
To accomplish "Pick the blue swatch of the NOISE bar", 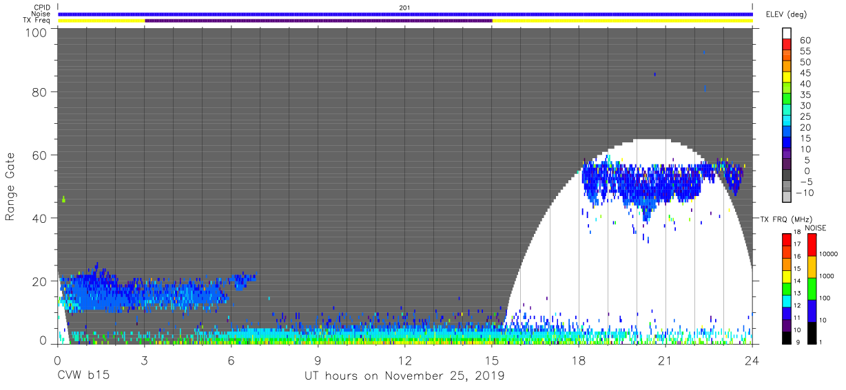I will click(812, 311).
